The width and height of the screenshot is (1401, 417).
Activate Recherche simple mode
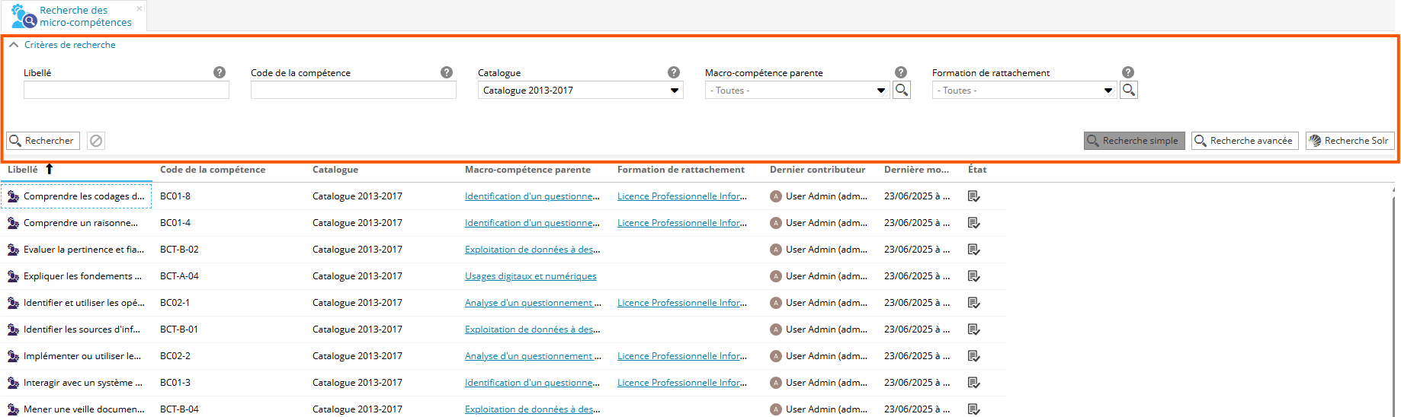[x=1133, y=141]
